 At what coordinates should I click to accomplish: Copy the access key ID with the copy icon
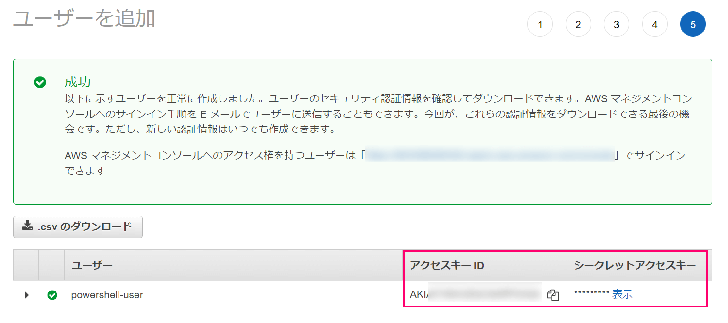point(553,295)
